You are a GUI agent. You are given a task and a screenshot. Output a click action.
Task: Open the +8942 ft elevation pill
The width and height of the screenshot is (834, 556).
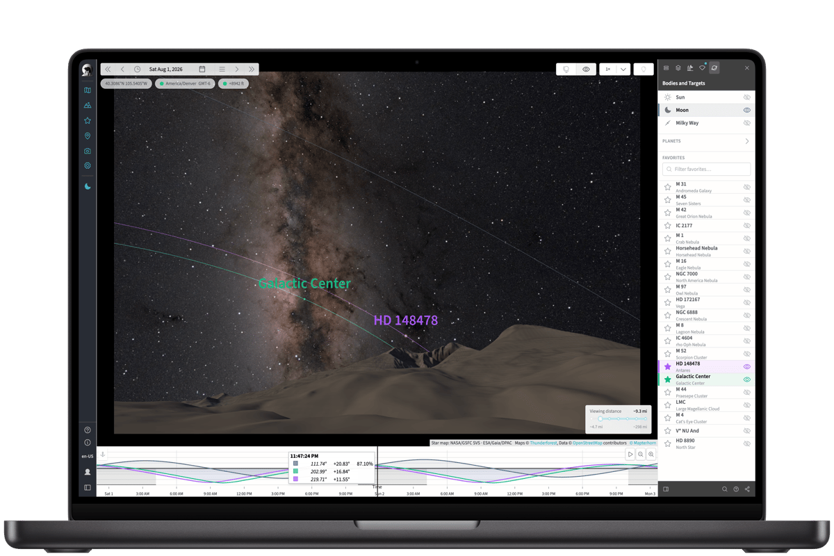coord(234,83)
